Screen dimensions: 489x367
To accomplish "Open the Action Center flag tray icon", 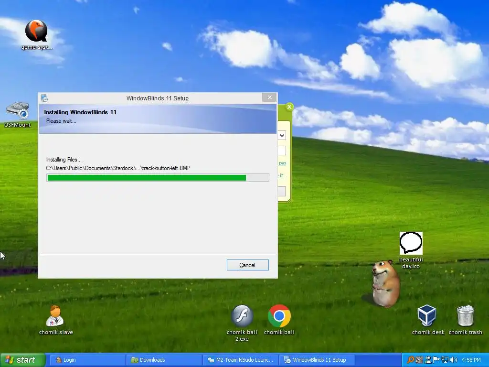I will point(436,360).
